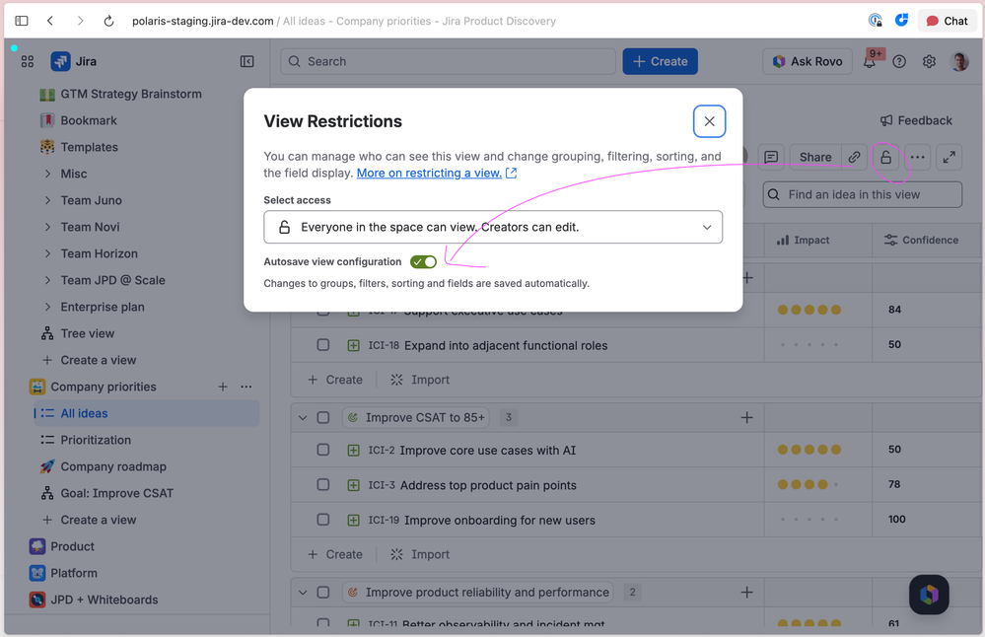Viewport: 985px width, 637px height.
Task: Open Company priorities more options ellipsis
Action: pyautogui.click(x=246, y=387)
